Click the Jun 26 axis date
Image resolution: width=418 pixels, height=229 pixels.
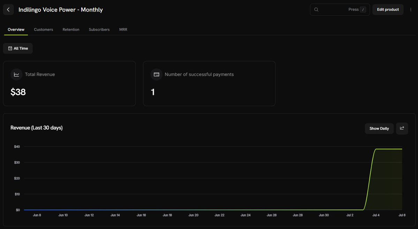pos(272,215)
